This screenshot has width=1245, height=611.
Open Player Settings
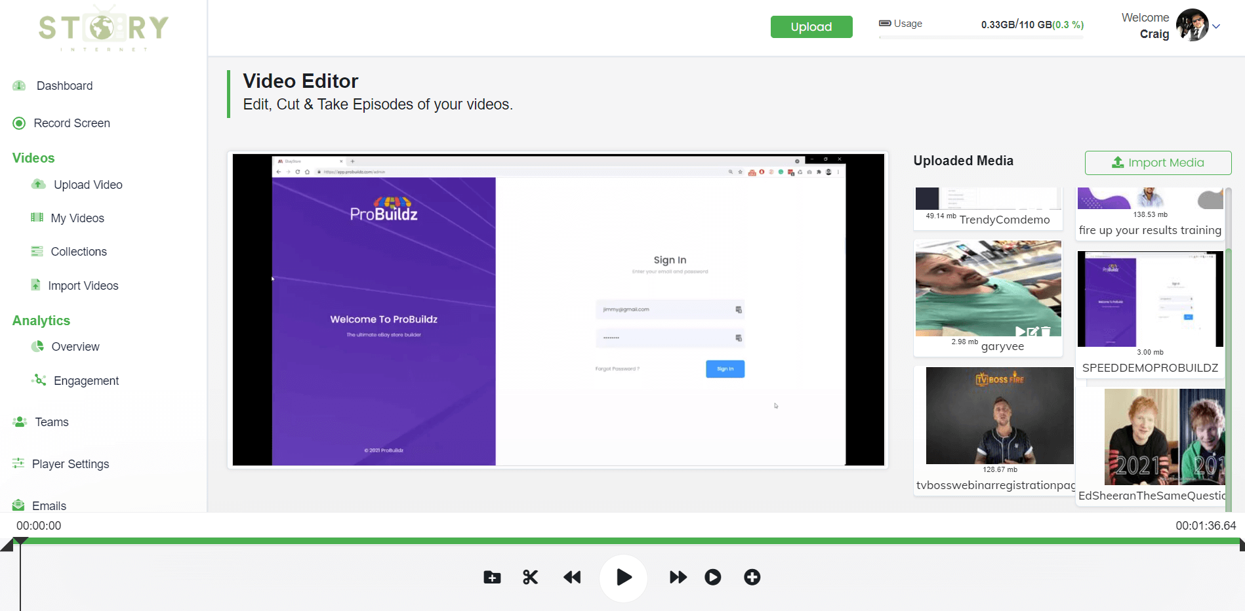click(70, 464)
